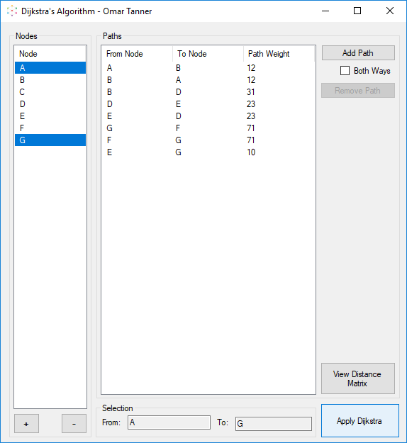Select the path row D to E

(208, 104)
